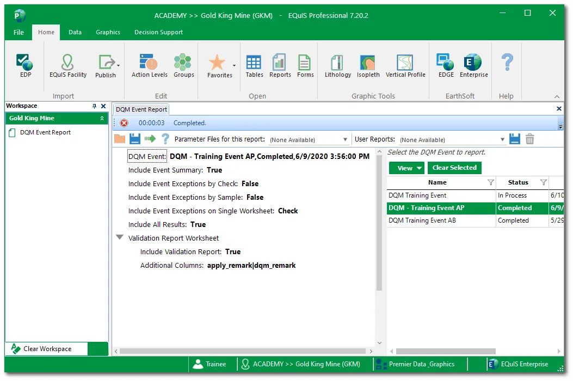Save report parameters with disk icon
Viewport: 573px width, 381px height.
(135, 139)
